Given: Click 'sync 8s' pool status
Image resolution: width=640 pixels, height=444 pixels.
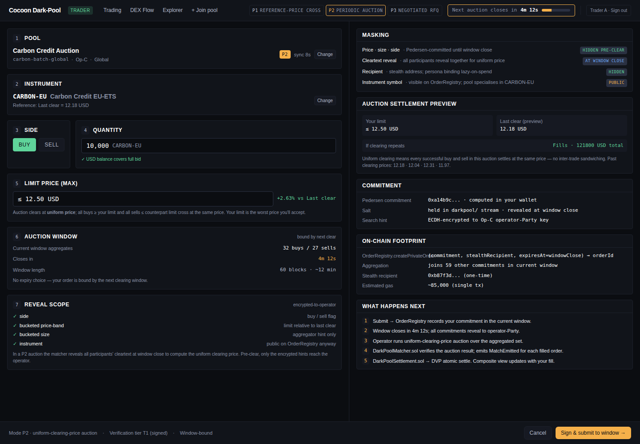Looking at the screenshot, I should [302, 55].
